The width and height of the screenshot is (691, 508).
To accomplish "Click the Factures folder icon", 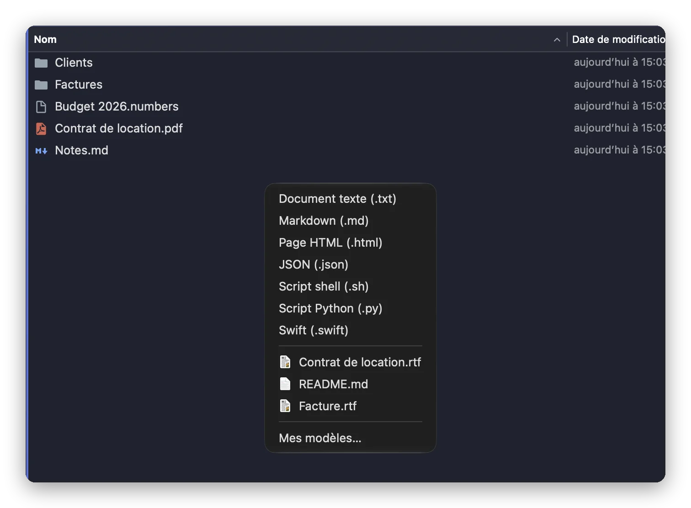I will [41, 85].
